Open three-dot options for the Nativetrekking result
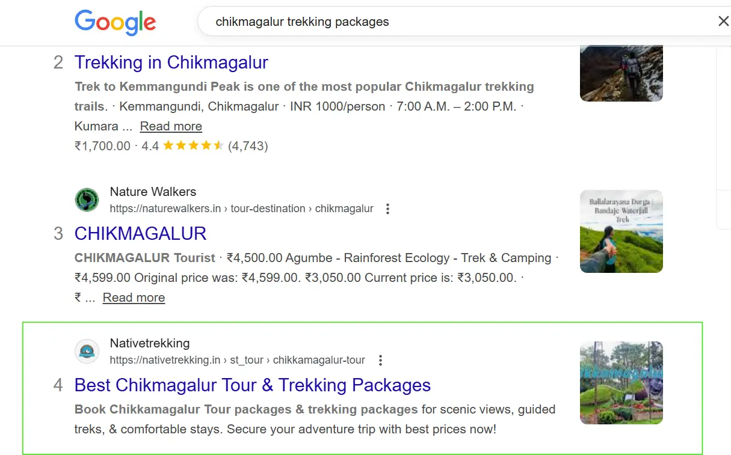The width and height of the screenshot is (731, 455). [380, 360]
